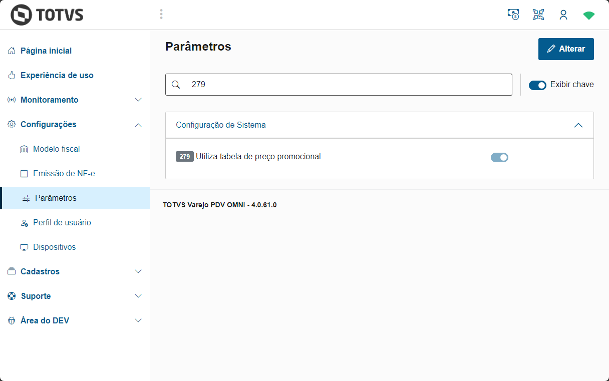The height and width of the screenshot is (381, 609).
Task: Click the parameter search field
Action: (346, 85)
